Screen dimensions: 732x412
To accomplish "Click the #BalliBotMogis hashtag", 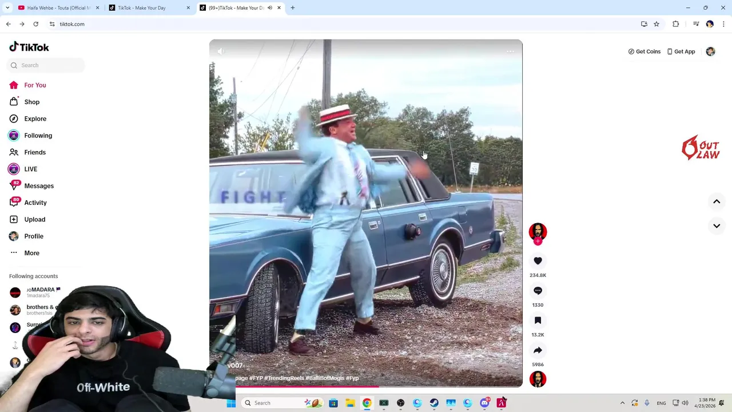I will [325, 378].
